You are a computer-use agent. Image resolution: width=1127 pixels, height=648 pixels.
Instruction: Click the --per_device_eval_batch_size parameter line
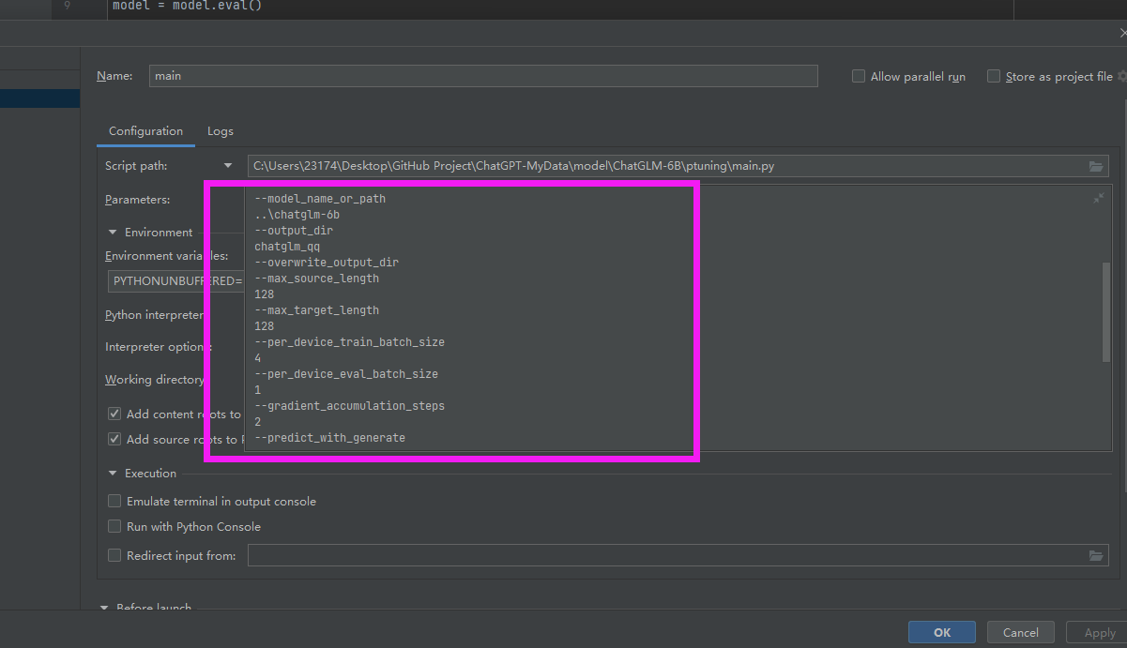click(346, 374)
